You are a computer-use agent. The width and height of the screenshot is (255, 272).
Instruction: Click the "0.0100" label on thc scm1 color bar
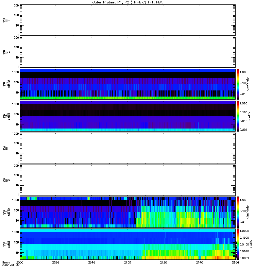pos(244,244)
